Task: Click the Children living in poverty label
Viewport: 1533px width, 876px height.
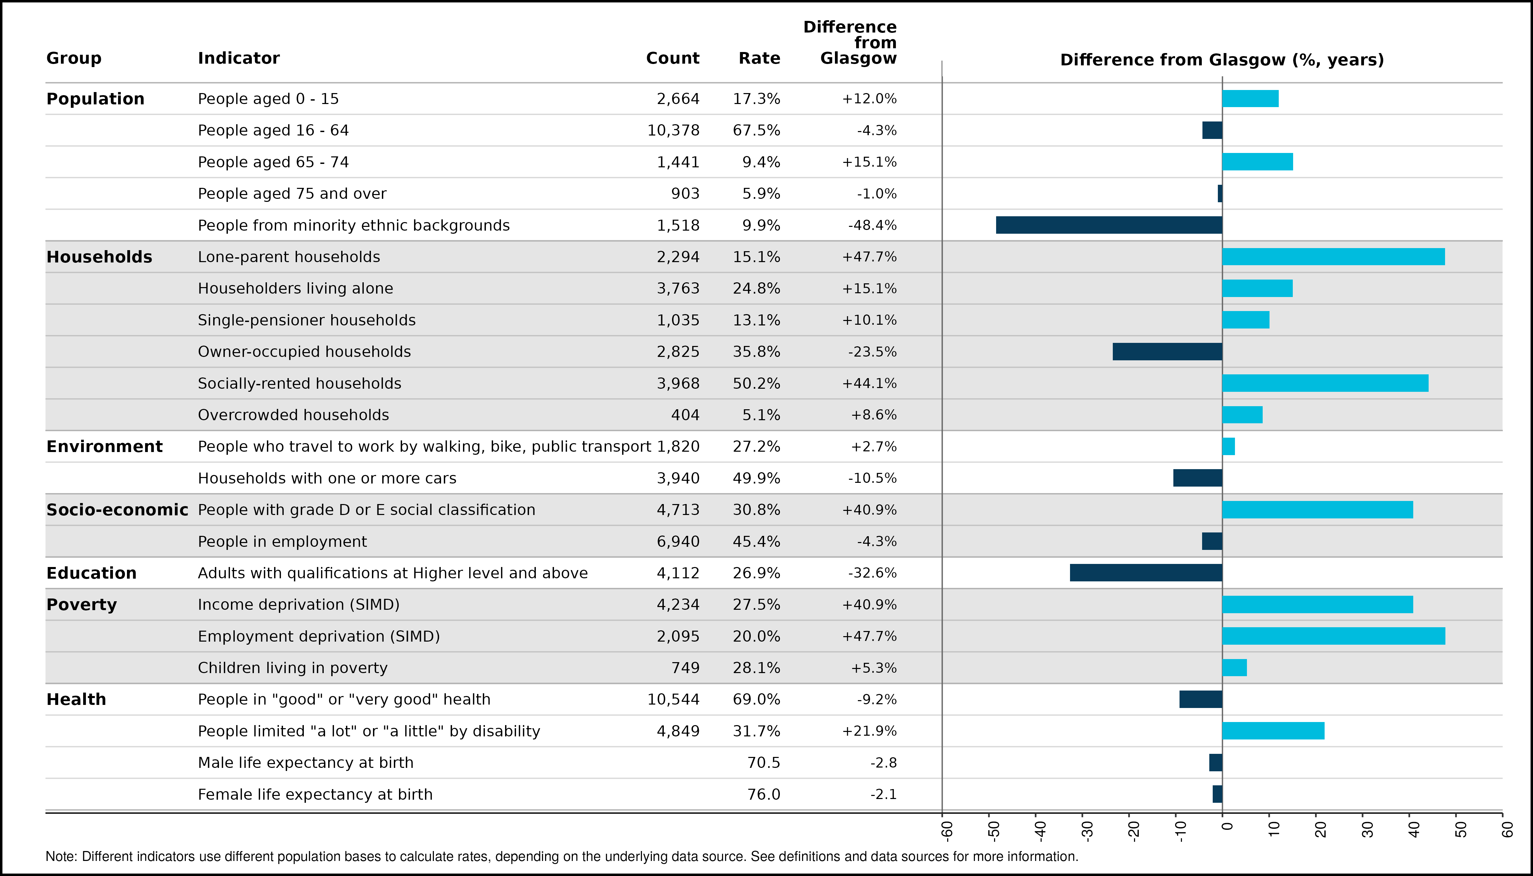Action: (x=293, y=668)
